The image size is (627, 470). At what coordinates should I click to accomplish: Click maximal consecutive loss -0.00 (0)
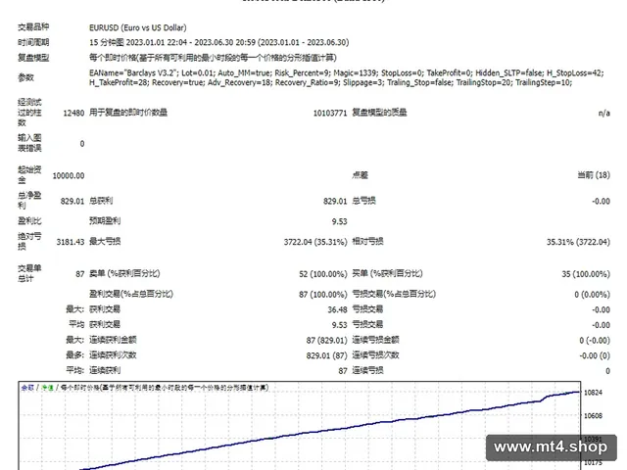point(595,355)
